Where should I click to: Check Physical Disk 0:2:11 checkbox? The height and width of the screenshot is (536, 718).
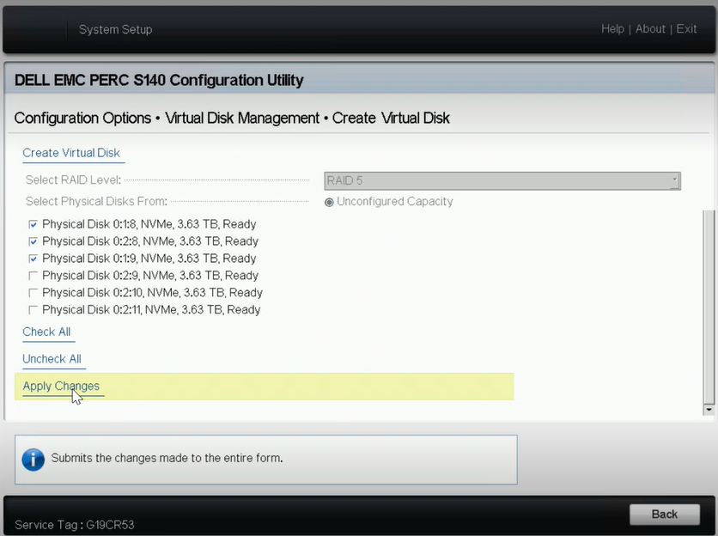pos(33,310)
